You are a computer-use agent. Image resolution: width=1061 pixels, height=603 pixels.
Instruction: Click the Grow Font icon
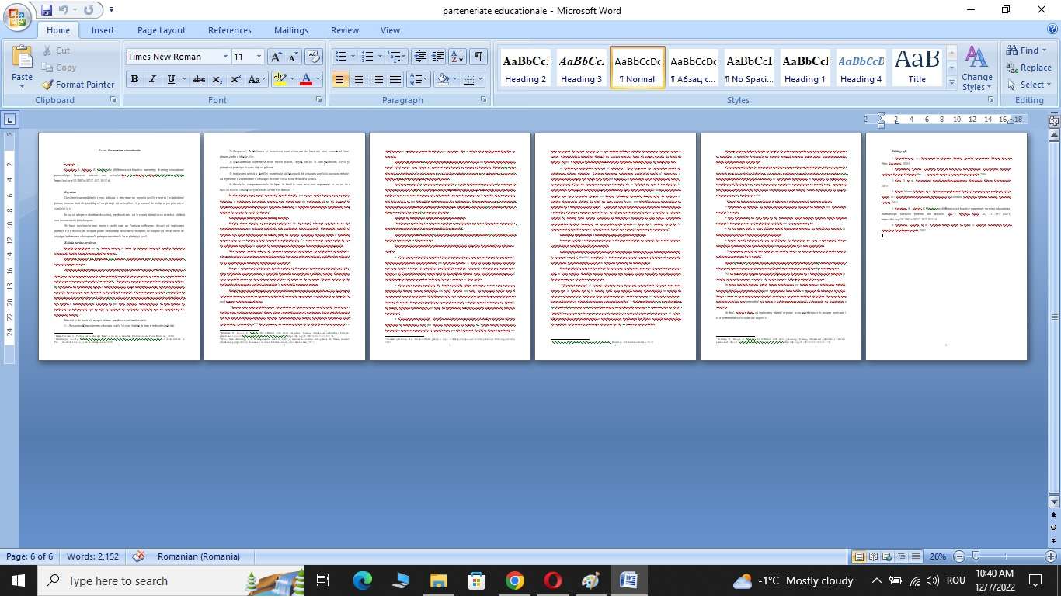pyautogui.click(x=276, y=57)
